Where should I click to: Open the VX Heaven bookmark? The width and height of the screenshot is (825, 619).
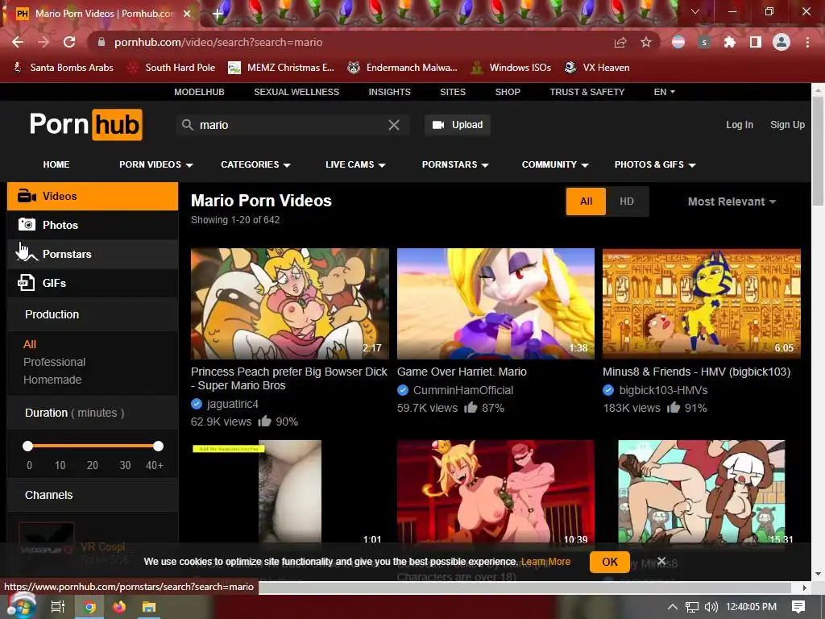[597, 68]
